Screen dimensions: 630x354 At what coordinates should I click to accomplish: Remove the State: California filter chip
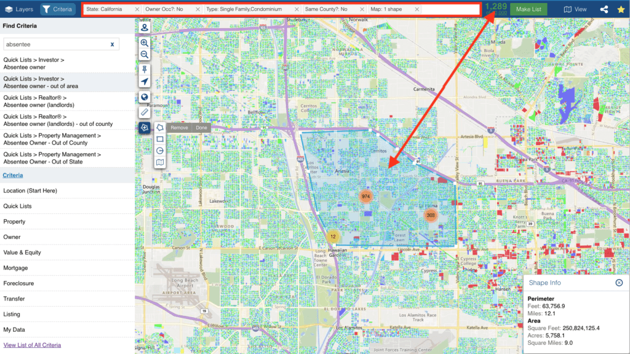click(x=137, y=9)
